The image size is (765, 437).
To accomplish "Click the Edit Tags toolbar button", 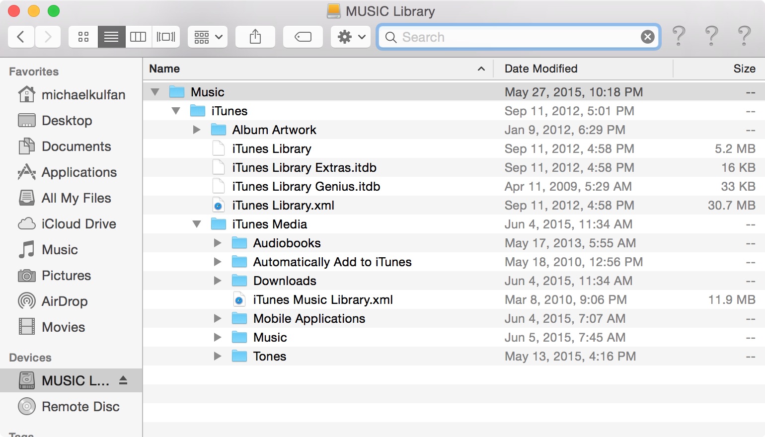I will point(303,37).
